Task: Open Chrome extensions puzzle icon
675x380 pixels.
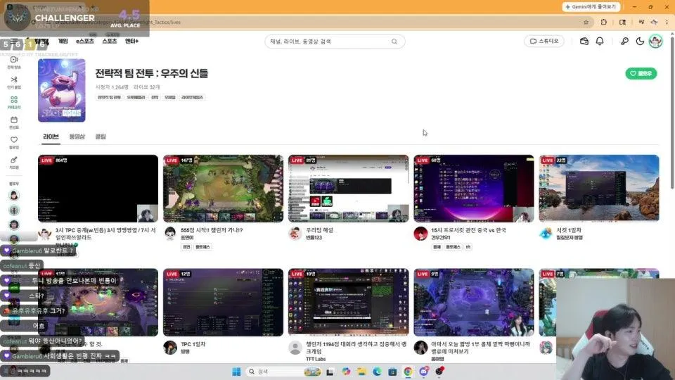Action: [x=603, y=22]
